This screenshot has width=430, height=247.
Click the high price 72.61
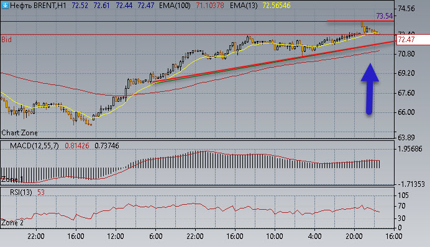pyautogui.click(x=102, y=6)
